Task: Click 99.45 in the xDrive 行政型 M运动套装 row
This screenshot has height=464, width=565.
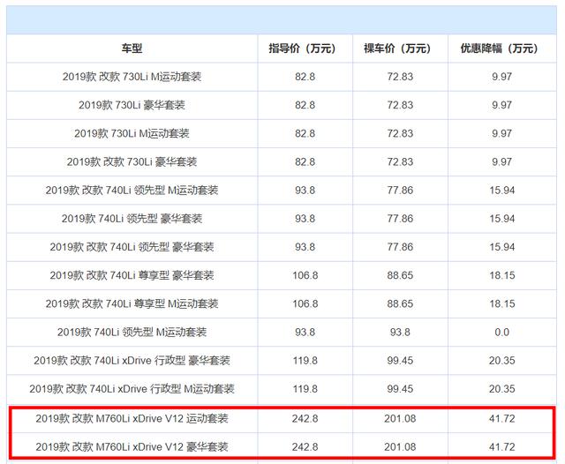Action: click(x=400, y=389)
